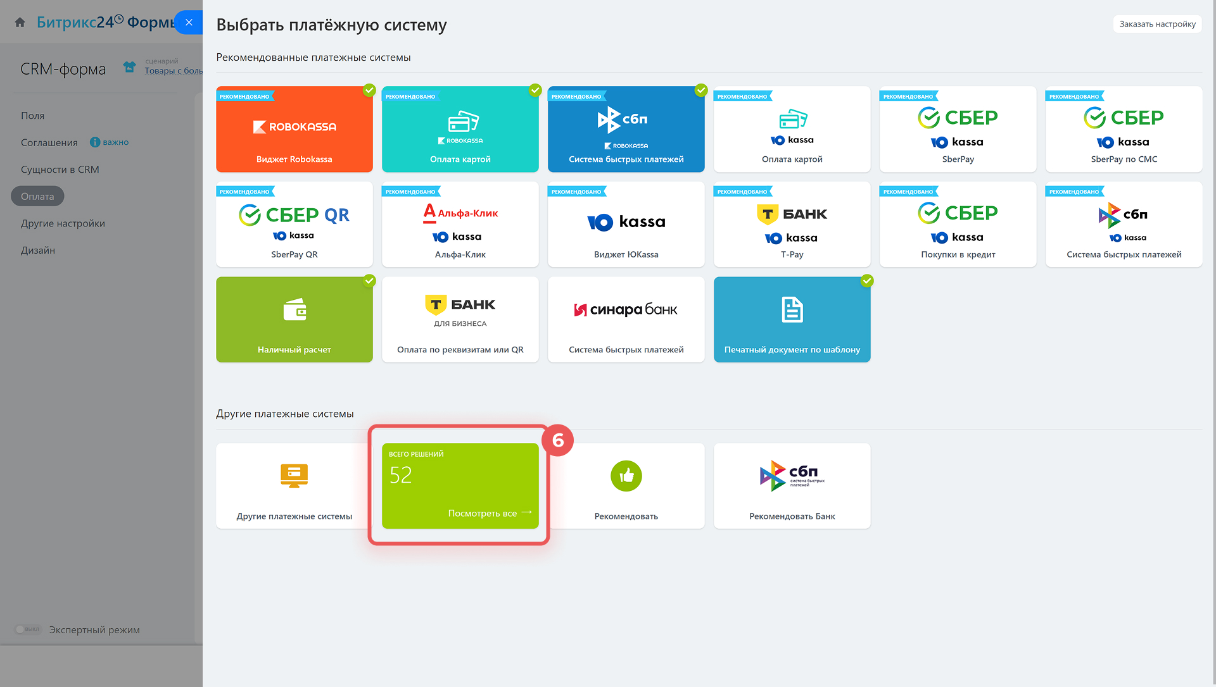Click 'Рекомендованные платежные системы' heading
This screenshot has height=687, width=1216.
313,58
